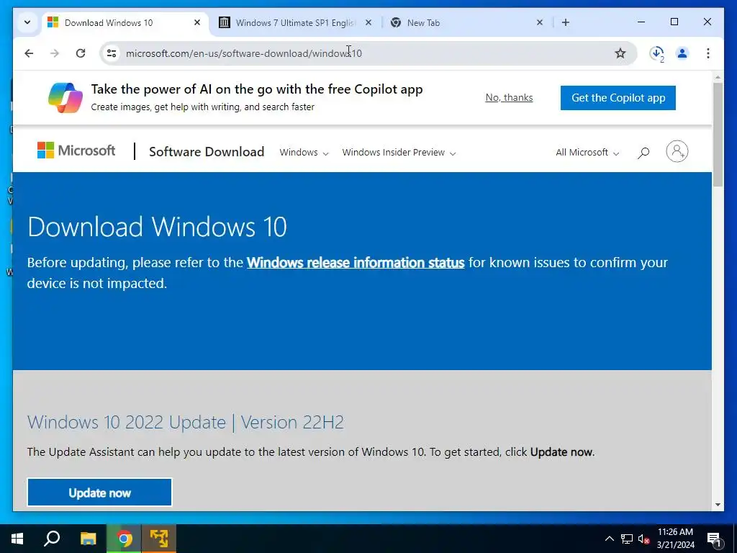Switch to the Windows 7 Ultimate SP1 tab
This screenshot has width=737, height=553.
pos(296,22)
